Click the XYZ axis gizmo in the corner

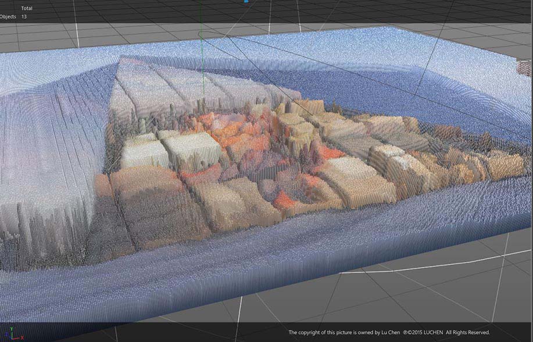[x=13, y=334]
